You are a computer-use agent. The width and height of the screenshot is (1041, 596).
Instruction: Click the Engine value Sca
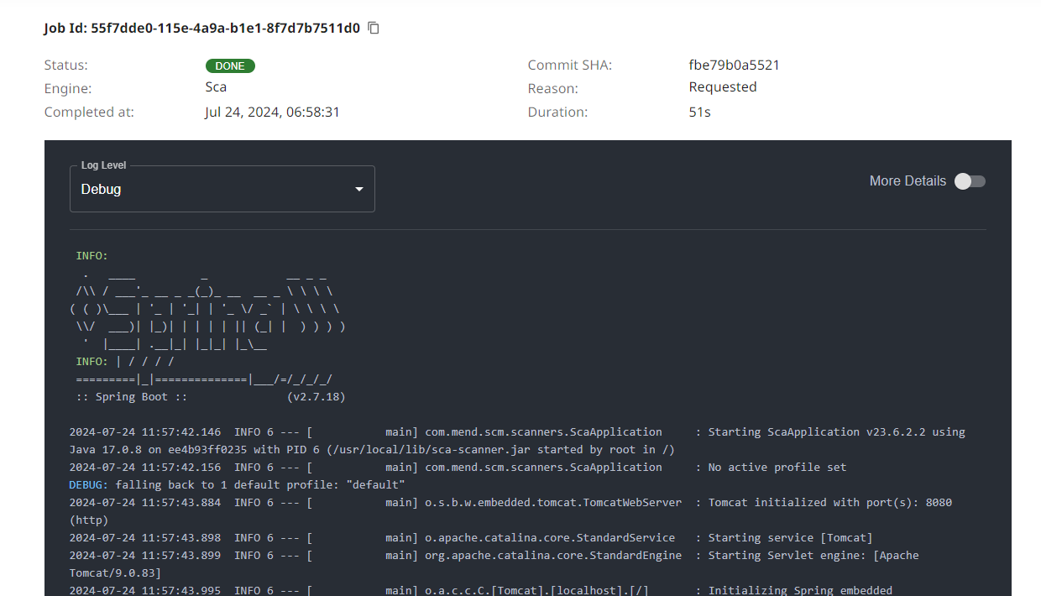216,87
